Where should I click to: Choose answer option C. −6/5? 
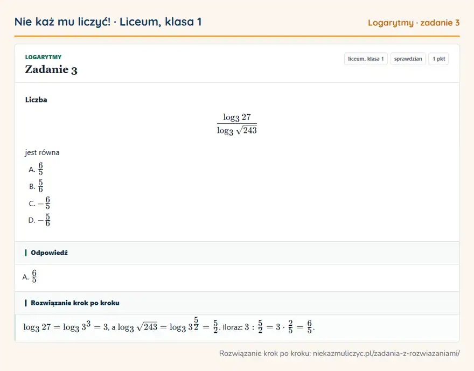39,203
